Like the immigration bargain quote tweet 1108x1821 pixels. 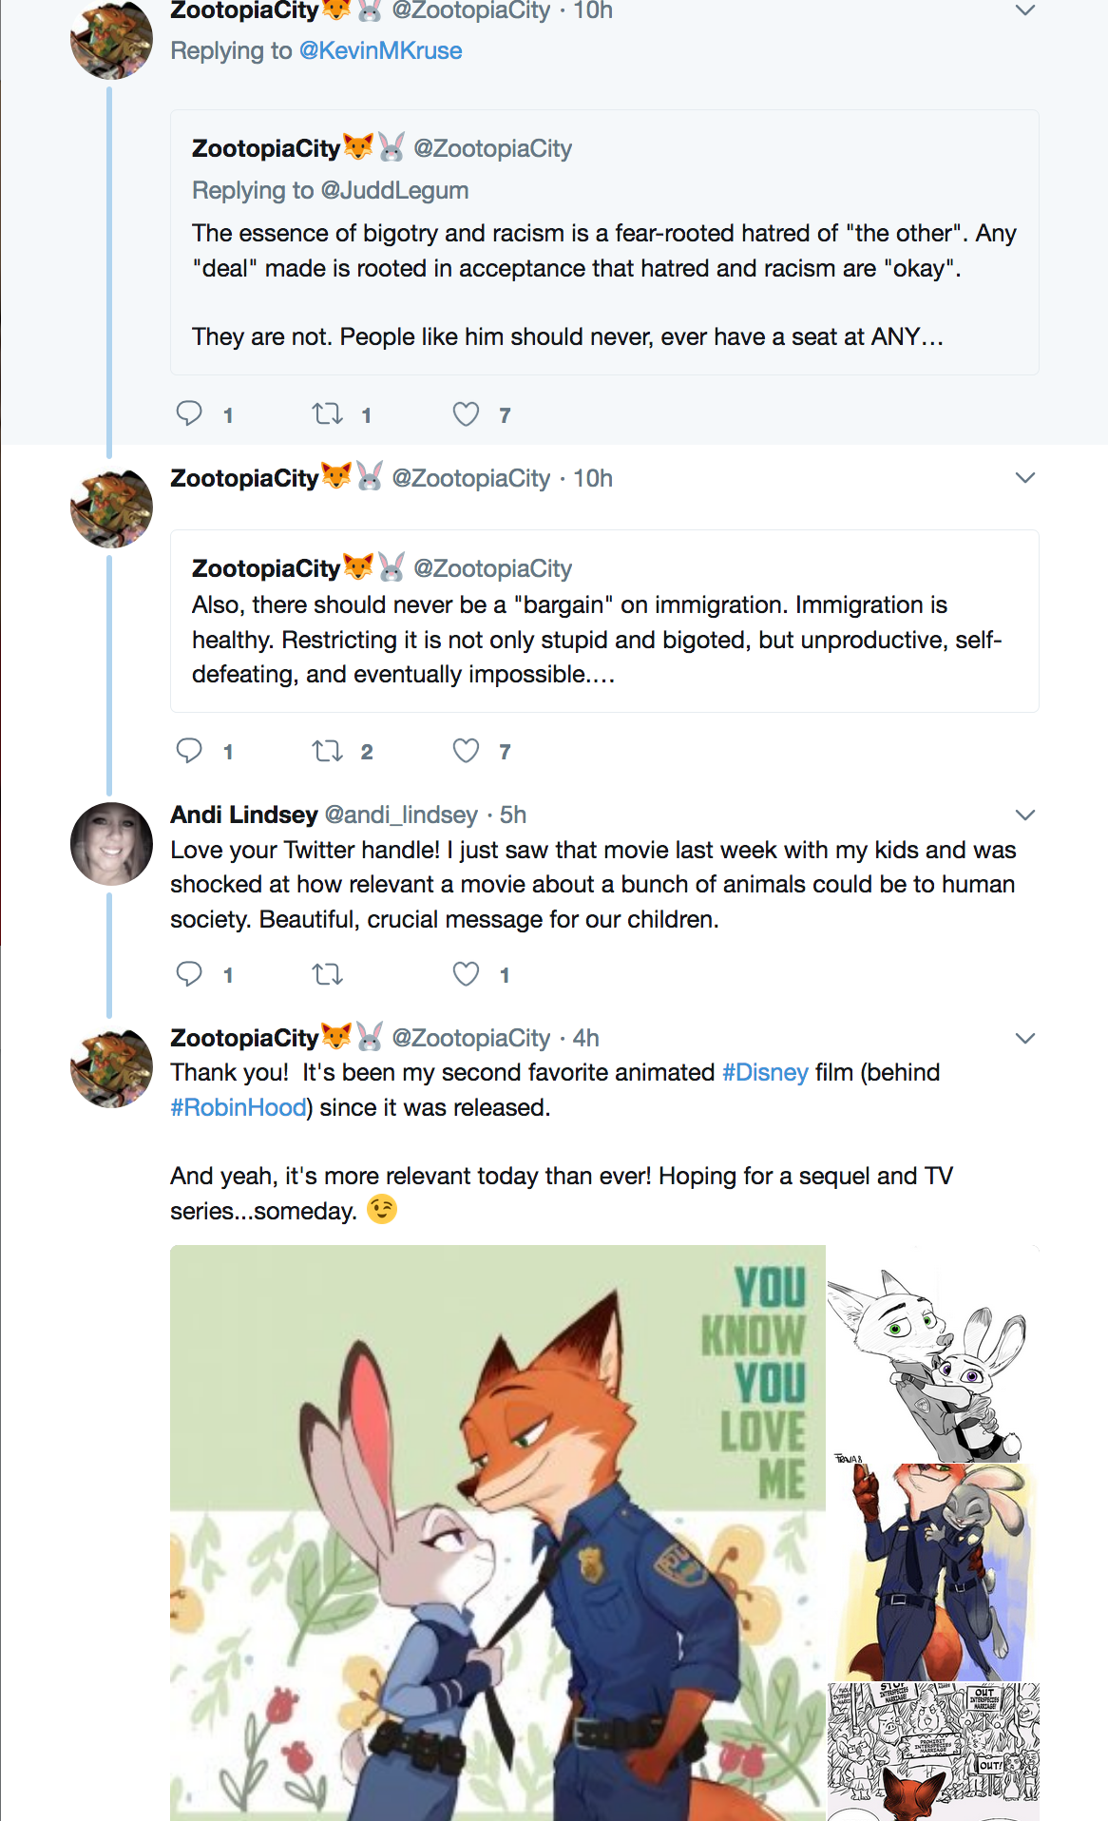466,751
